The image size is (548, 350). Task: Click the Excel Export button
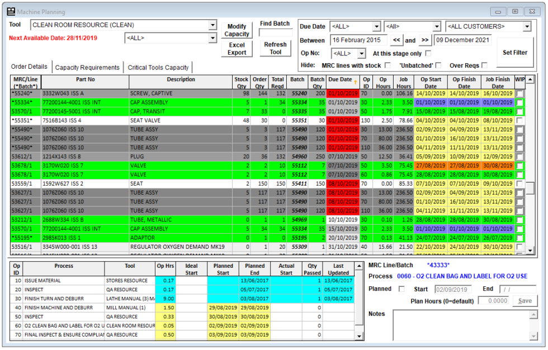click(237, 49)
